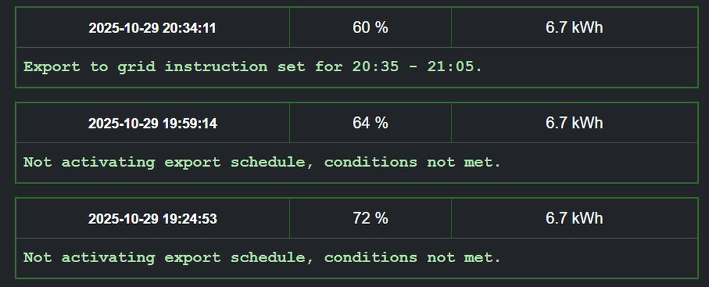
Task: Click the 2025-10-29 20:34:11 timestamp
Action: tap(152, 28)
